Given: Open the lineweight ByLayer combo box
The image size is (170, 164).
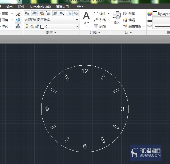Looking at the screenshot, I should 161,20.
